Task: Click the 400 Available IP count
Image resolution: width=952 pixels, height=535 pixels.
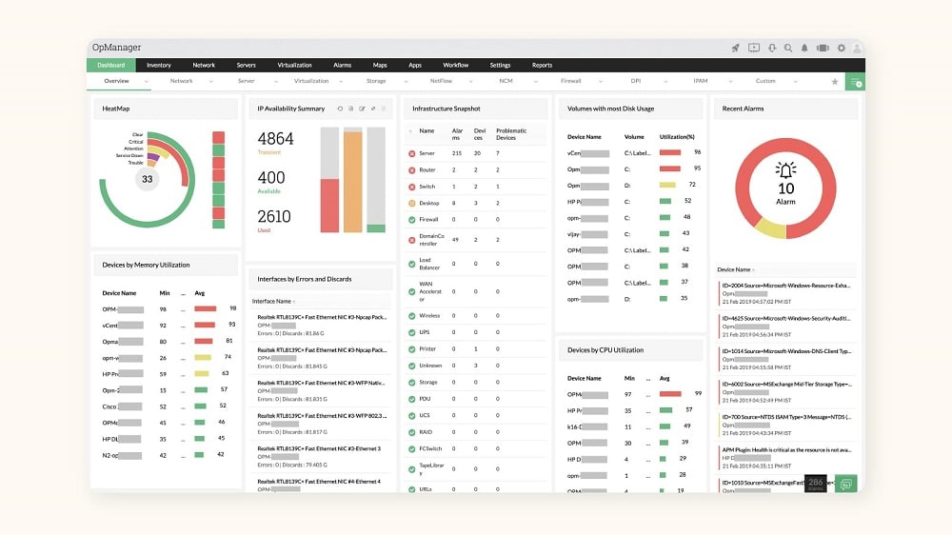Action: [x=270, y=178]
